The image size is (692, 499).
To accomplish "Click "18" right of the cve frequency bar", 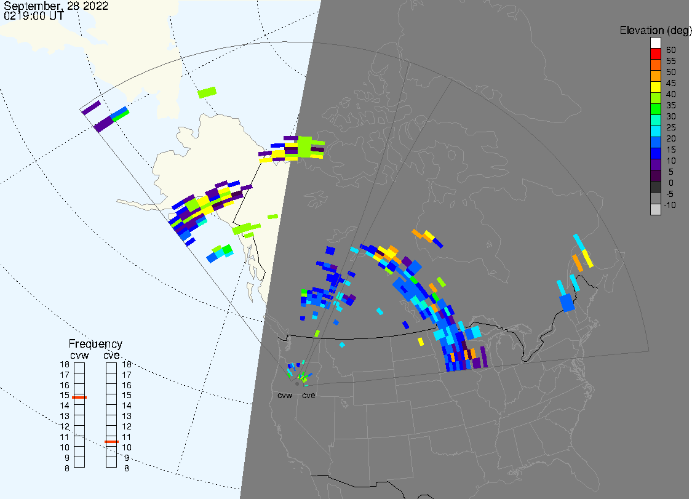I will pyautogui.click(x=127, y=364).
